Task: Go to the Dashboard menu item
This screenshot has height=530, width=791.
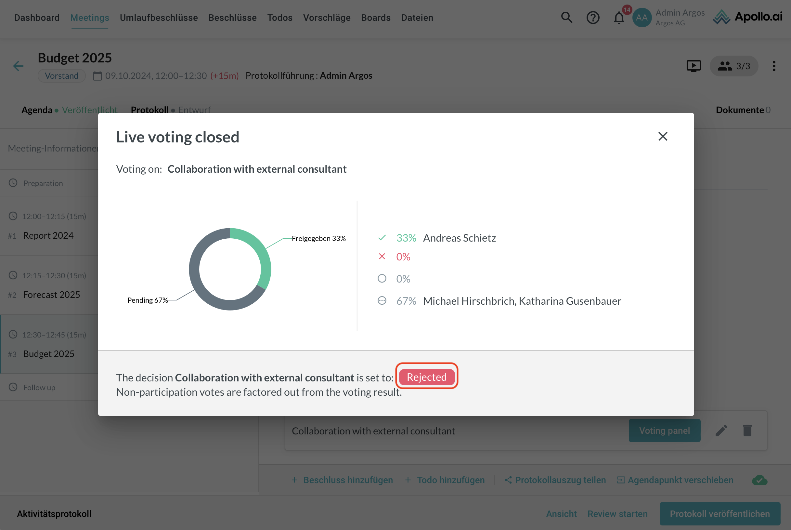Action: [37, 18]
